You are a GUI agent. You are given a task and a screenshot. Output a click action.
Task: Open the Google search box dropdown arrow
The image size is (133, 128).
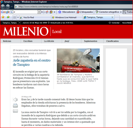tap(39, 12)
